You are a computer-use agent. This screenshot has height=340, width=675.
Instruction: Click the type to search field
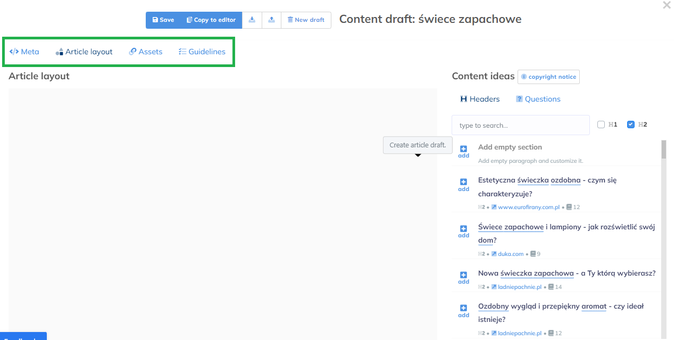click(520, 126)
